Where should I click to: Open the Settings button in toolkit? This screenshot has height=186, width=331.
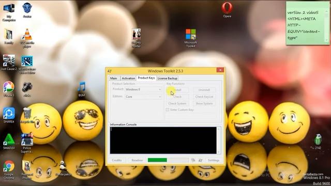(214, 160)
